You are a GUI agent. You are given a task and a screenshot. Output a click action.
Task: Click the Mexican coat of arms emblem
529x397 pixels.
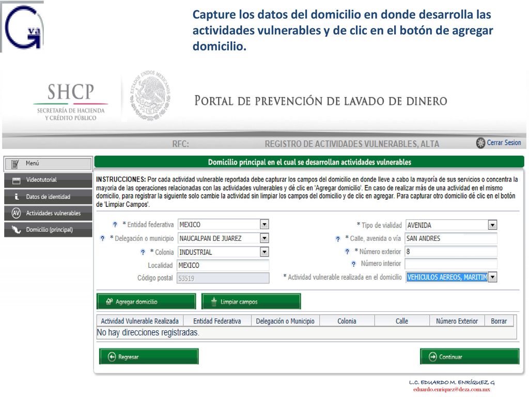pyautogui.click(x=150, y=96)
